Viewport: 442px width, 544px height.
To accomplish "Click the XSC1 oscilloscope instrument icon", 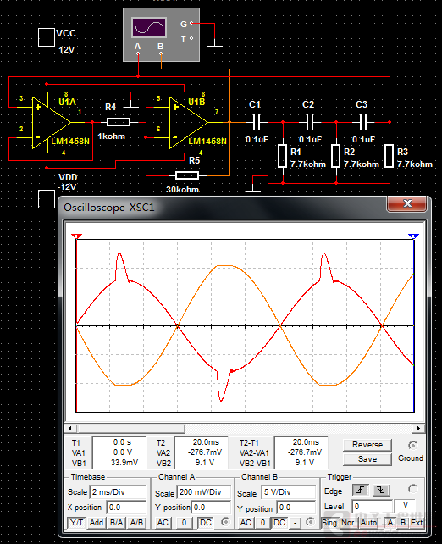I will point(161,35).
